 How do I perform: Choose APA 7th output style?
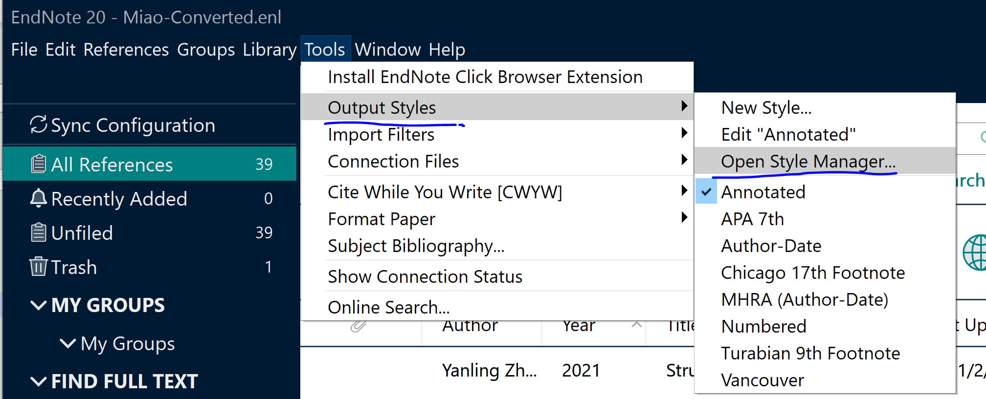point(752,219)
